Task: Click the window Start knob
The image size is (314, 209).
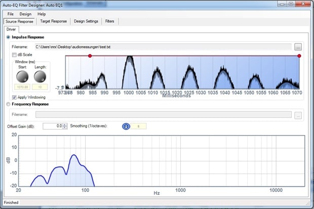Action: click(x=22, y=76)
